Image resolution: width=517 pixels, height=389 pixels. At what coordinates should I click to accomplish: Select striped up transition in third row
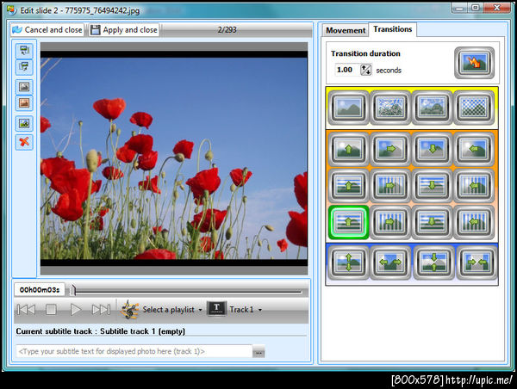pos(348,186)
